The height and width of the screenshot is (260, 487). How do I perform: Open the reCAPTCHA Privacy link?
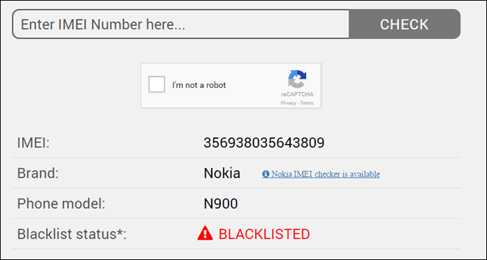tap(289, 103)
